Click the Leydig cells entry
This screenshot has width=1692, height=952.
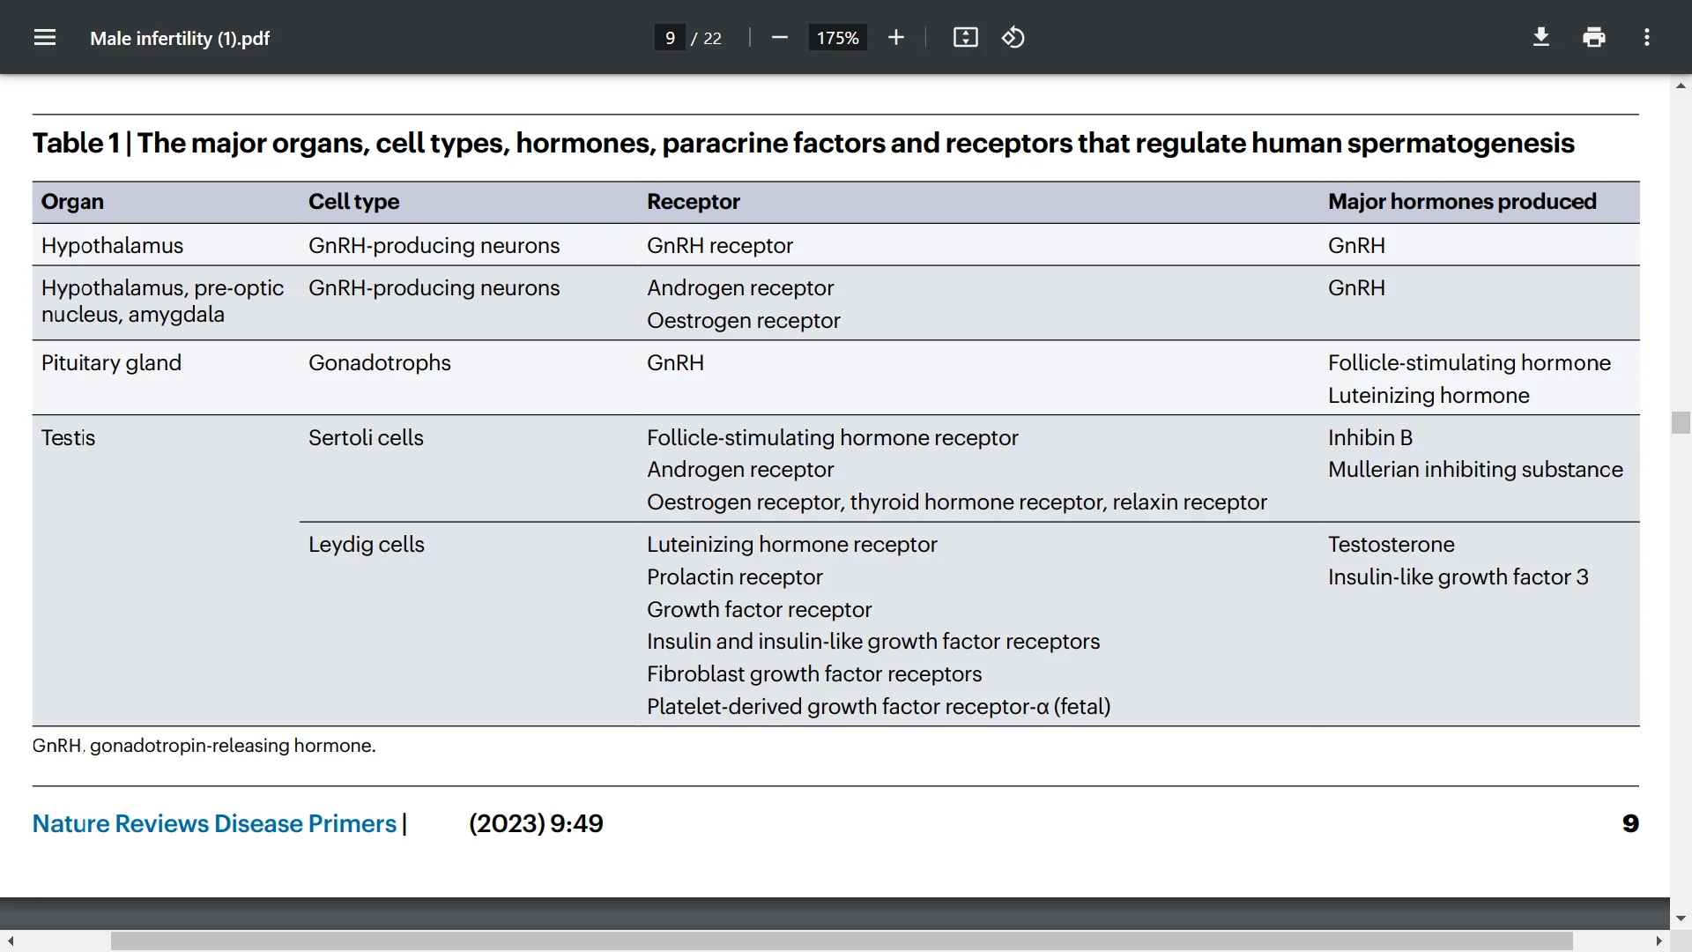click(x=366, y=545)
